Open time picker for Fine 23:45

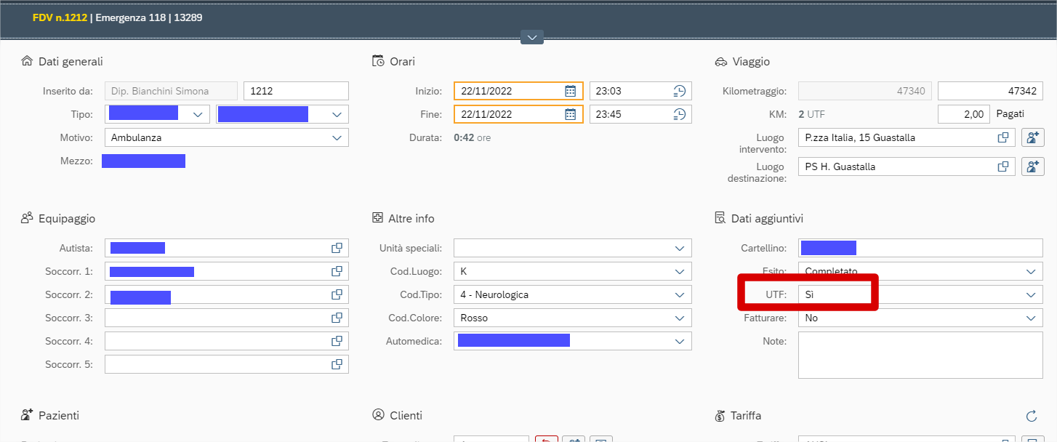point(679,114)
